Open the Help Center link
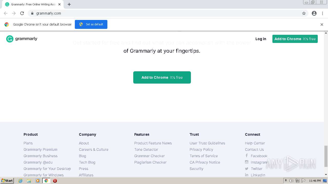The height and width of the screenshot is (184, 328). 255,143
